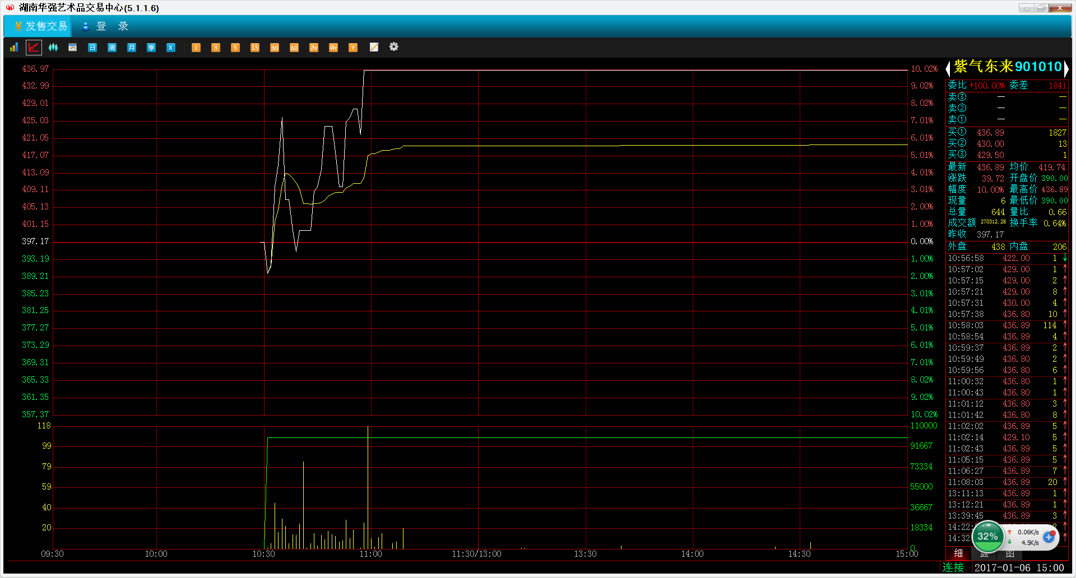Click the 委差 value 1841
1076x578 pixels.
coord(1058,86)
